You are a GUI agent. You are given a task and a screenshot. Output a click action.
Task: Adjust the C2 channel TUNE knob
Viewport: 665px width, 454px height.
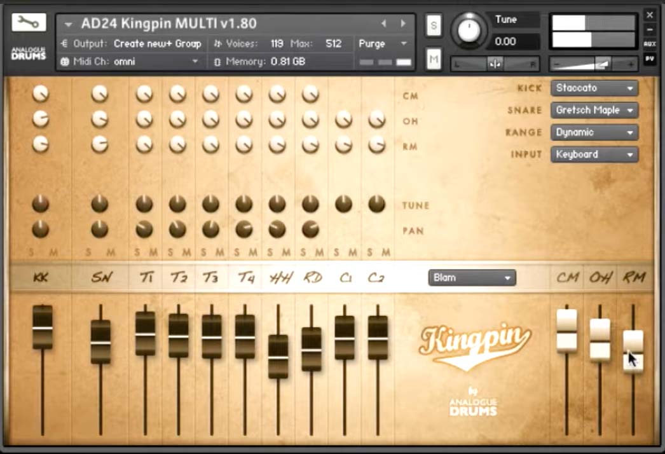[x=376, y=203]
